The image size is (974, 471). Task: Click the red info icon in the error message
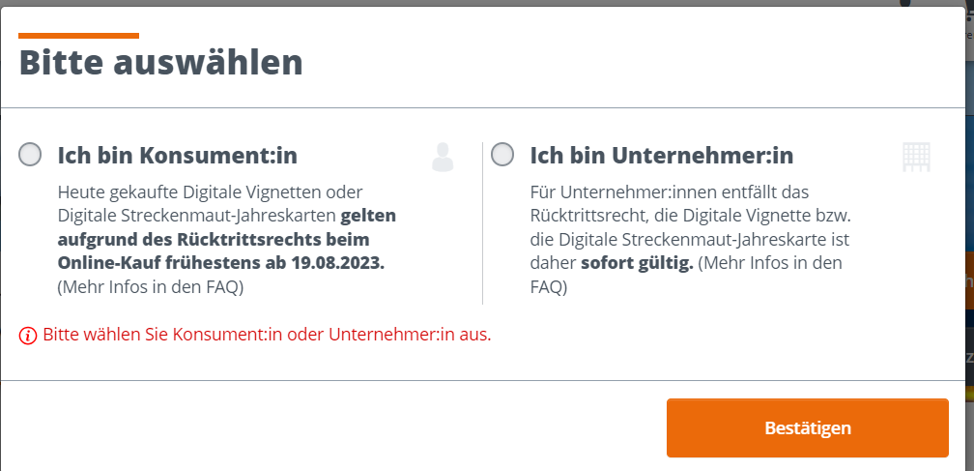(28, 337)
